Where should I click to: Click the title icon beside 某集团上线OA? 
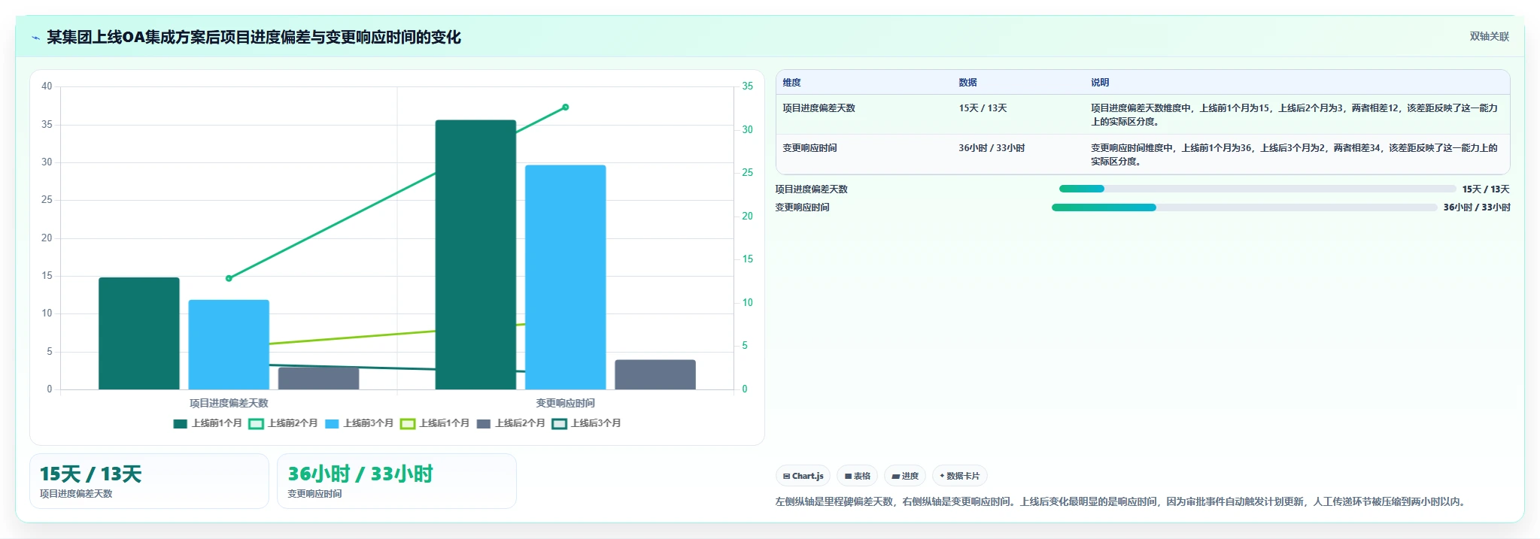tap(35, 38)
